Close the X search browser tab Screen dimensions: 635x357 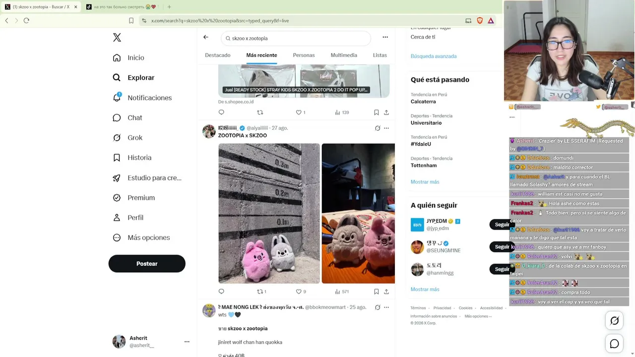click(75, 7)
